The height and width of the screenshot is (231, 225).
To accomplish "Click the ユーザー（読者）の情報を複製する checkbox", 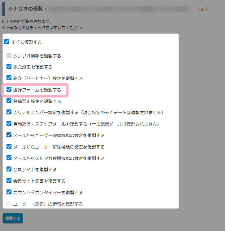I will point(9,204).
